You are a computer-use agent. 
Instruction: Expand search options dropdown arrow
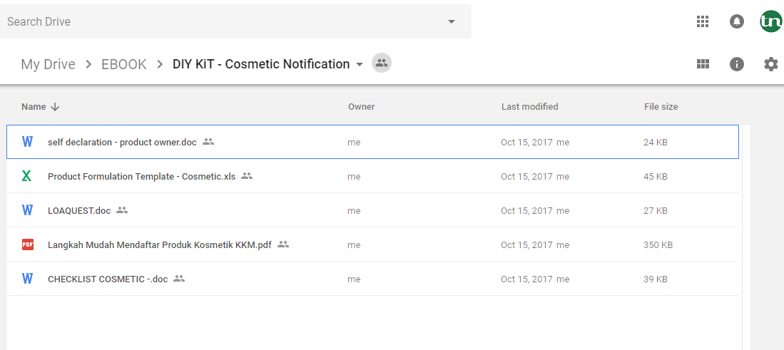click(x=452, y=21)
